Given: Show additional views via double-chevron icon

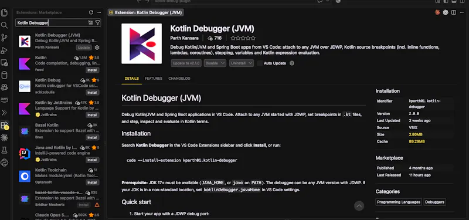Looking at the screenshot, I should (x=4, y=113).
